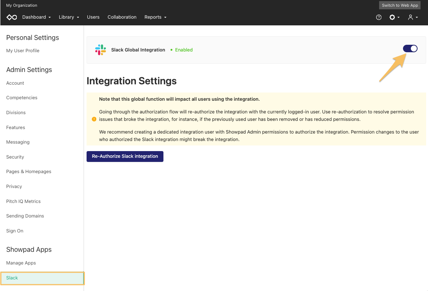Viewport: 428px width, 291px height.
Task: Click the Showpad infinity logo
Action: pos(12,17)
